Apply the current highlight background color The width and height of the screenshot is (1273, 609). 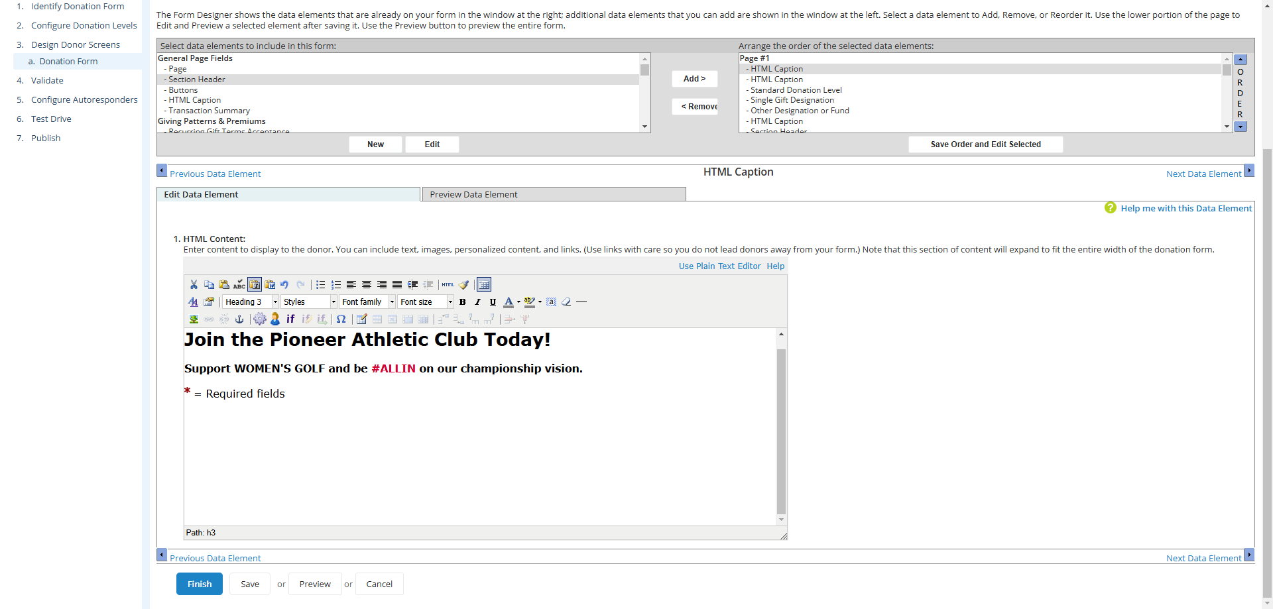(x=530, y=302)
